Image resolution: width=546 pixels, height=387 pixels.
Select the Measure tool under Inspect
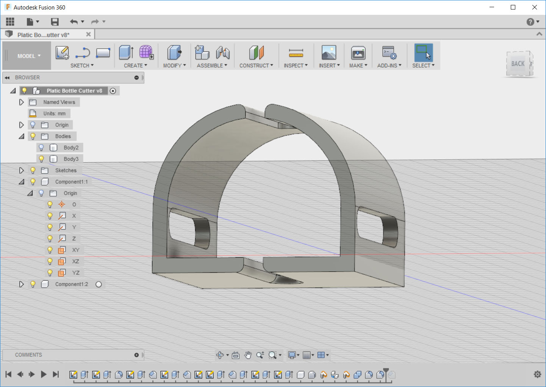[296, 53]
